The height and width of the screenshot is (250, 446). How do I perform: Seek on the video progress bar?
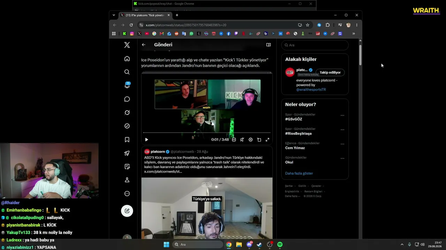(x=207, y=133)
